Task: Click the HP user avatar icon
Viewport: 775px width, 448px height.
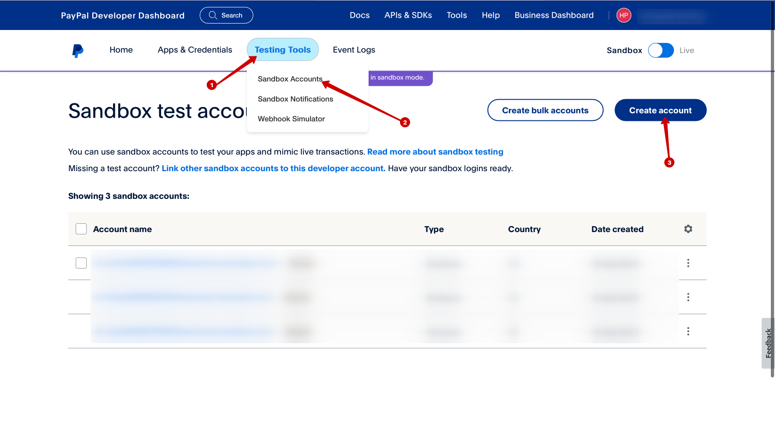Action: point(624,15)
